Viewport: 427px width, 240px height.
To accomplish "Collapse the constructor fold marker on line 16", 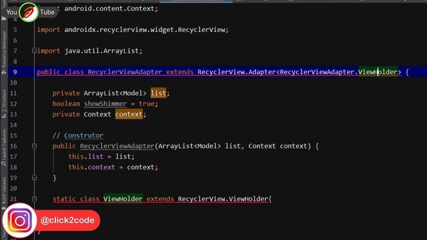I will pos(34,146).
